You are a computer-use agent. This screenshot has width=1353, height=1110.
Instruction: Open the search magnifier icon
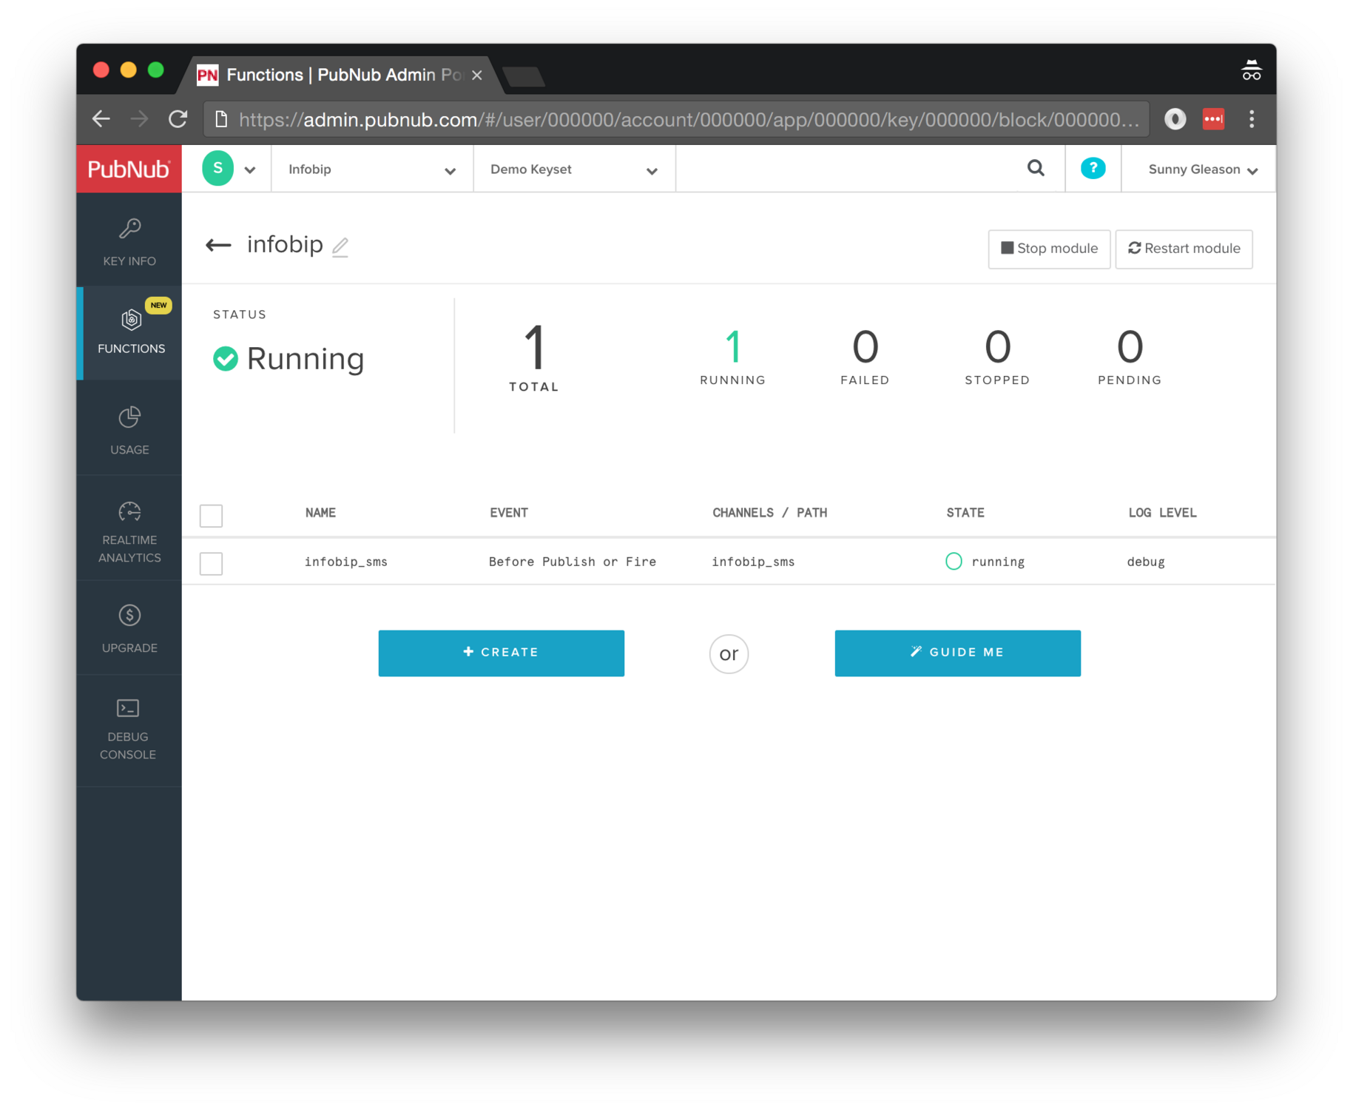pyautogui.click(x=1036, y=169)
